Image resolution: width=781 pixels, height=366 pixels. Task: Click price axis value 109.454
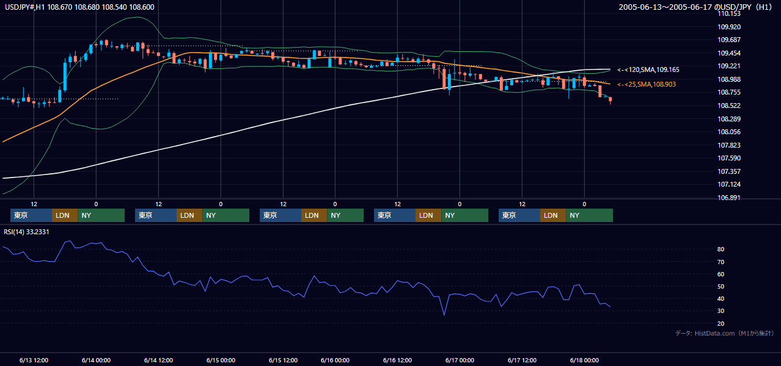729,53
